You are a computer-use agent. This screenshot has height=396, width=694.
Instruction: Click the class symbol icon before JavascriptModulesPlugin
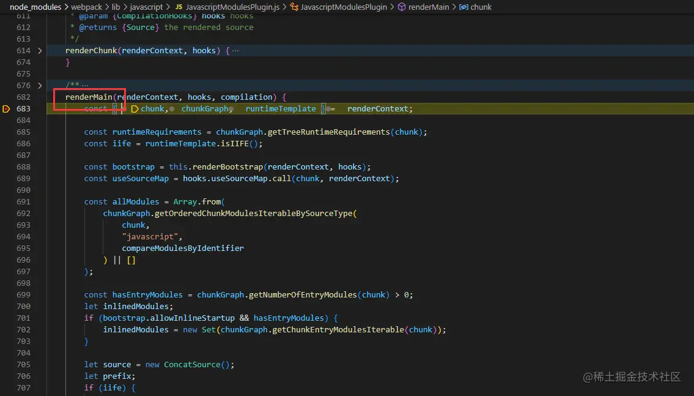click(x=294, y=7)
